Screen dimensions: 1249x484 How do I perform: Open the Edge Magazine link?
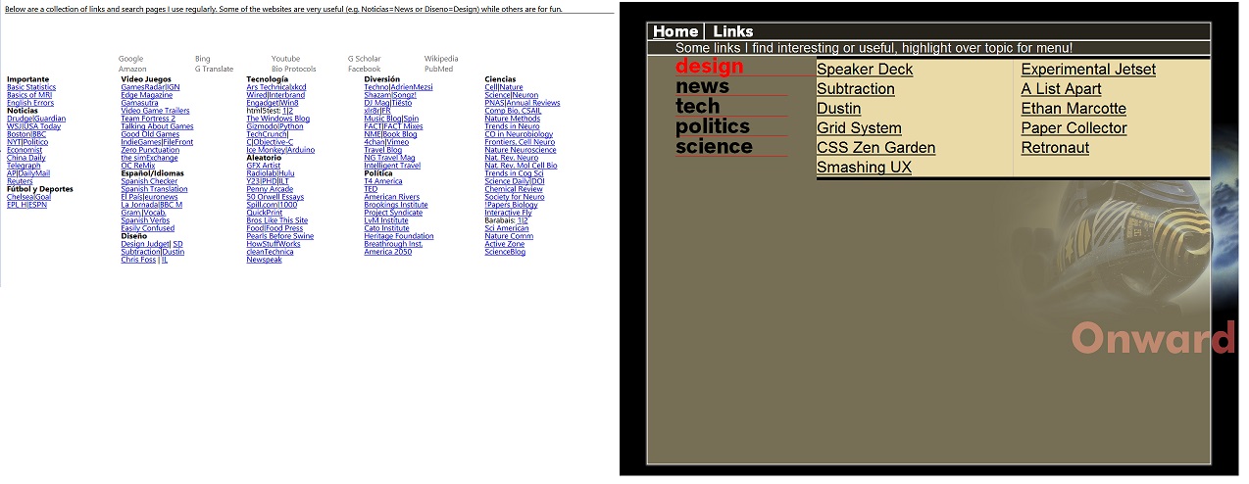coord(146,95)
